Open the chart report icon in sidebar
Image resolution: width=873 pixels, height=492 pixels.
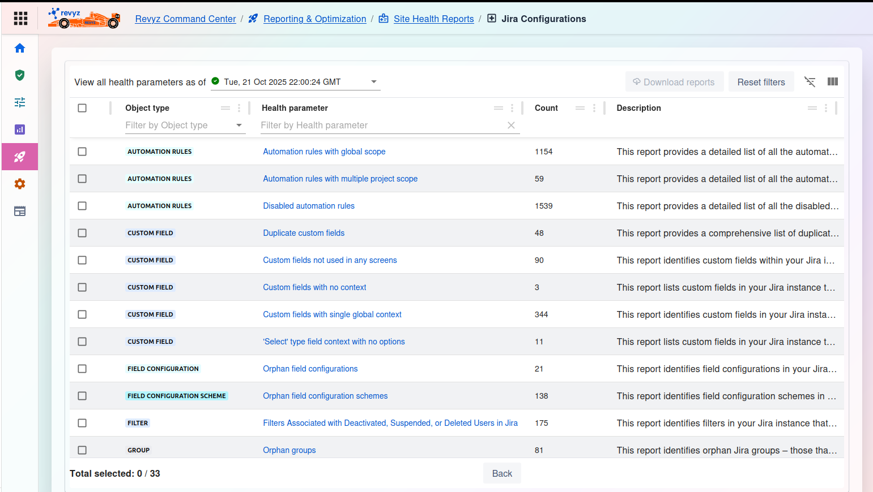(20, 130)
